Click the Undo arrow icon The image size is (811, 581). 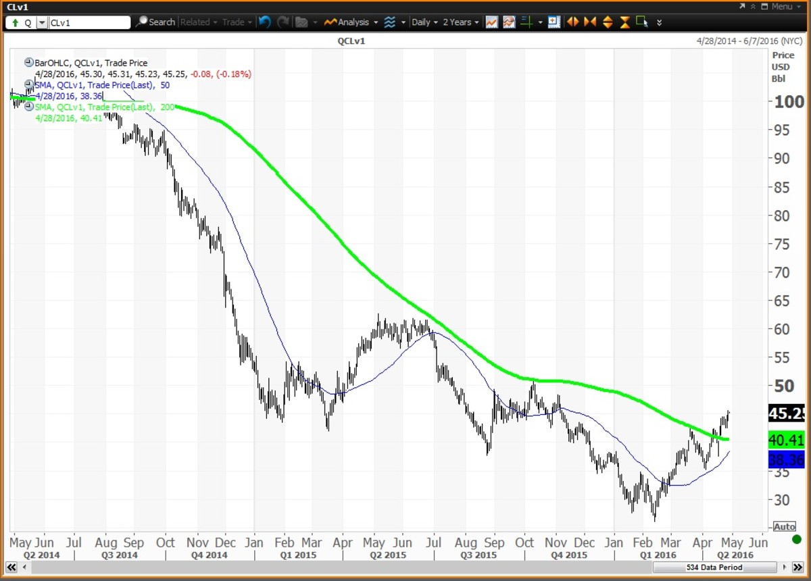pyautogui.click(x=264, y=22)
